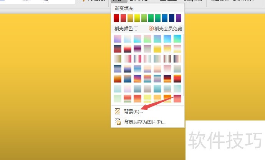Choose the bright blue-to-cyan sky swatch
The width and height of the screenshot is (265, 160).
pyautogui.click(x=167, y=39)
